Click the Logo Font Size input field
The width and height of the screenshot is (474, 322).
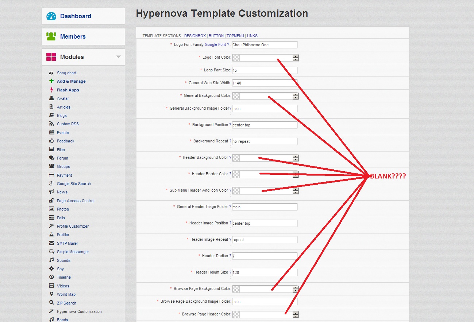click(265, 70)
